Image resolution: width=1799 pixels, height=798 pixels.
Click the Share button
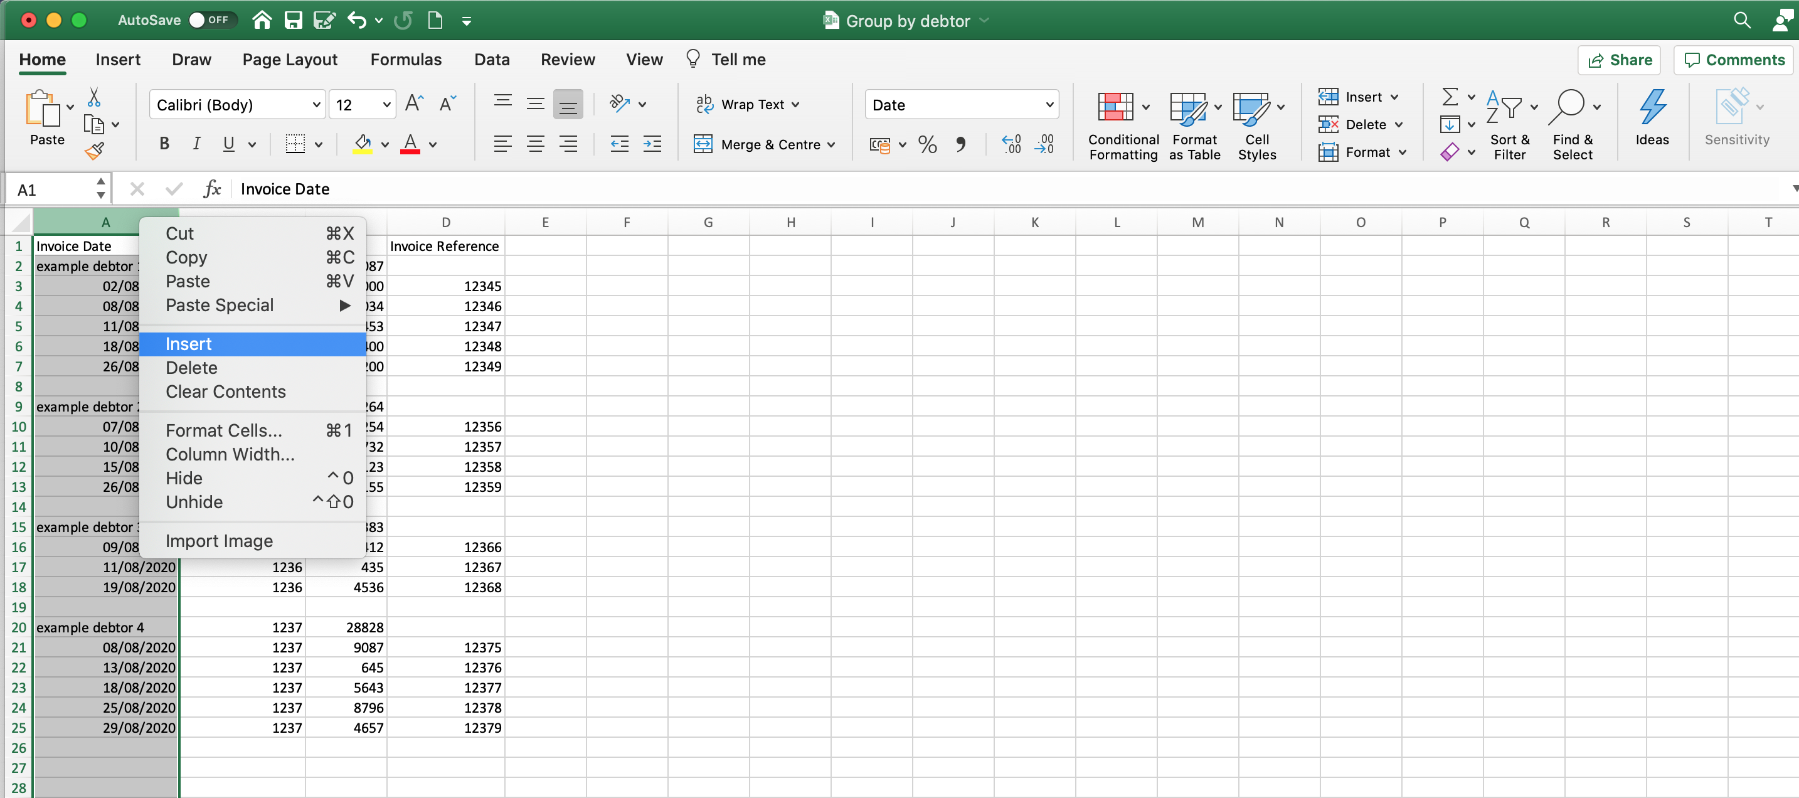point(1620,60)
